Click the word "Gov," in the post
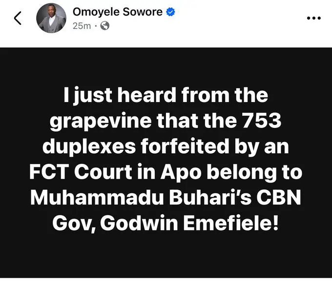 pyautogui.click(x=74, y=224)
